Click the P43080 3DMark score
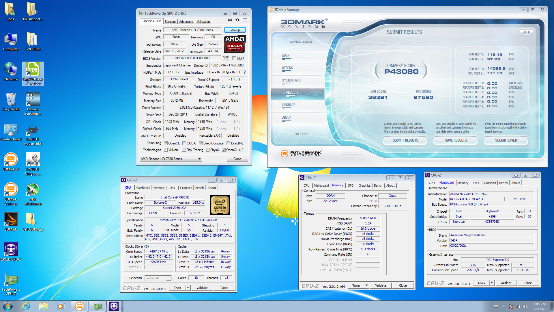The image size is (554, 312). pos(401,72)
